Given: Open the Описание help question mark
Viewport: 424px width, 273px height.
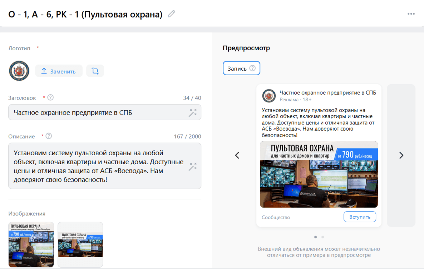Looking at the screenshot, I should (x=49, y=136).
